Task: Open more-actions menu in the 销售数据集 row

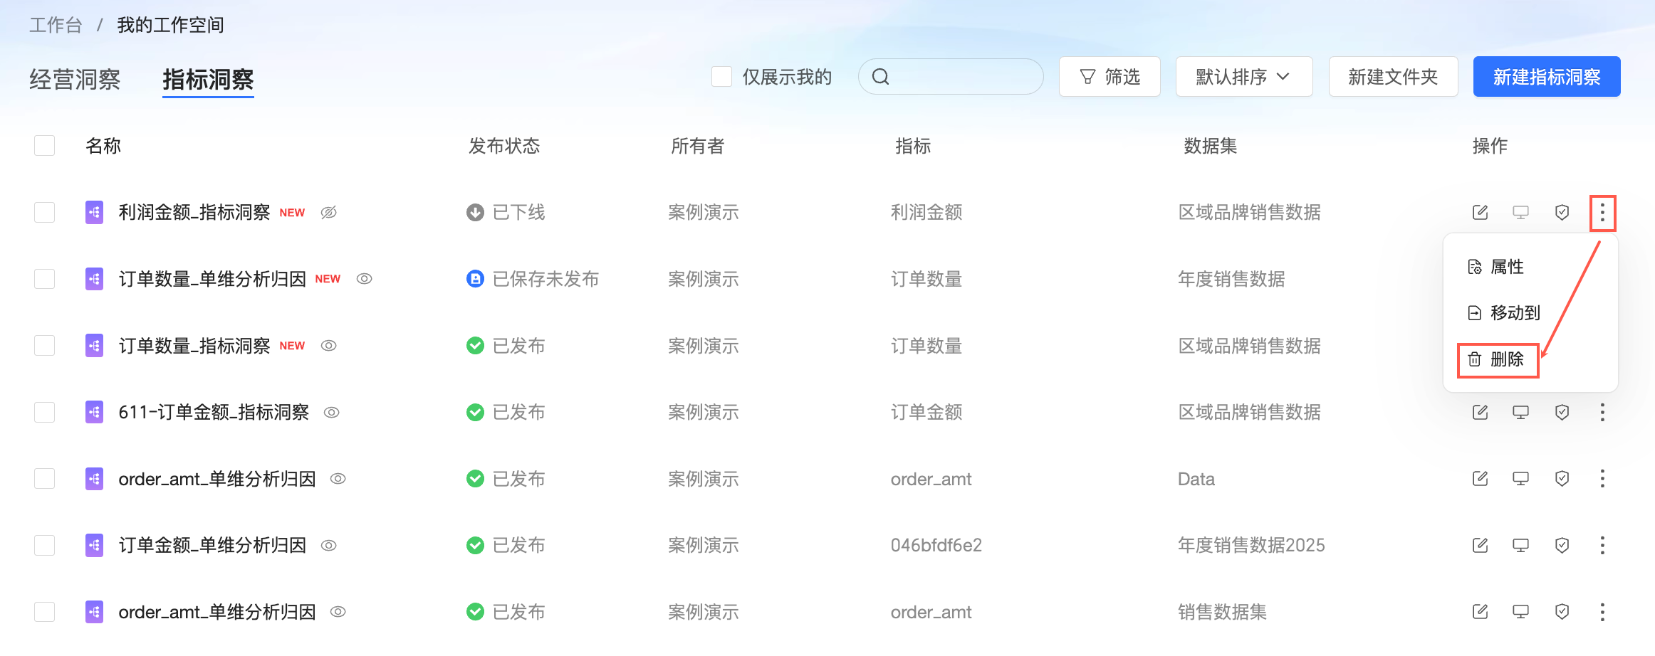Action: tap(1602, 611)
